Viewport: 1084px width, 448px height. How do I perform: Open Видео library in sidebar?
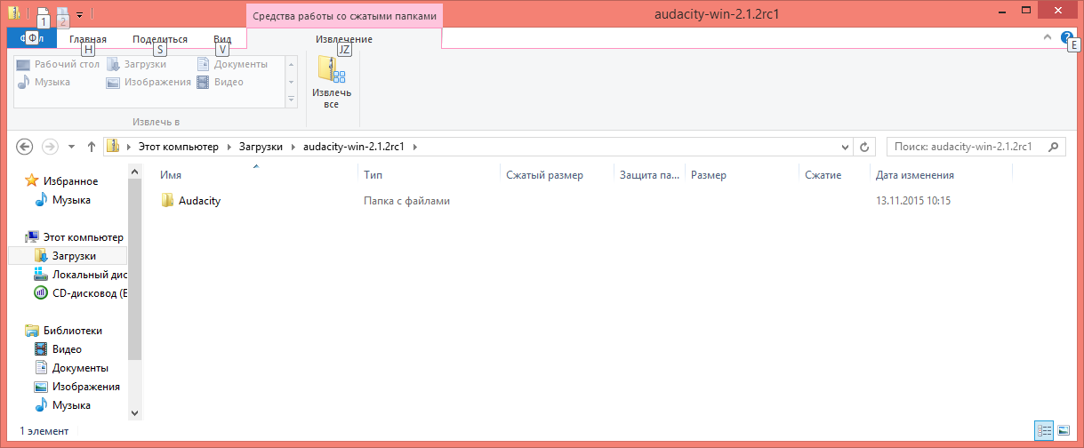pyautogui.click(x=59, y=349)
